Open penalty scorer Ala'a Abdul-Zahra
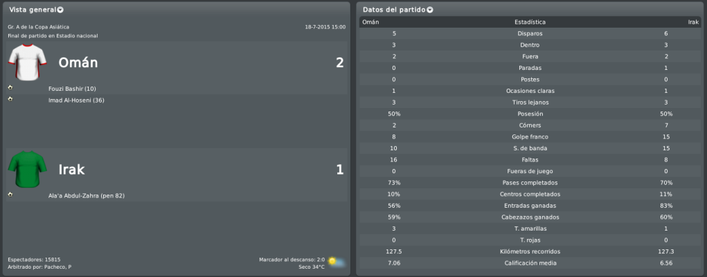707x277 pixels. [87, 196]
